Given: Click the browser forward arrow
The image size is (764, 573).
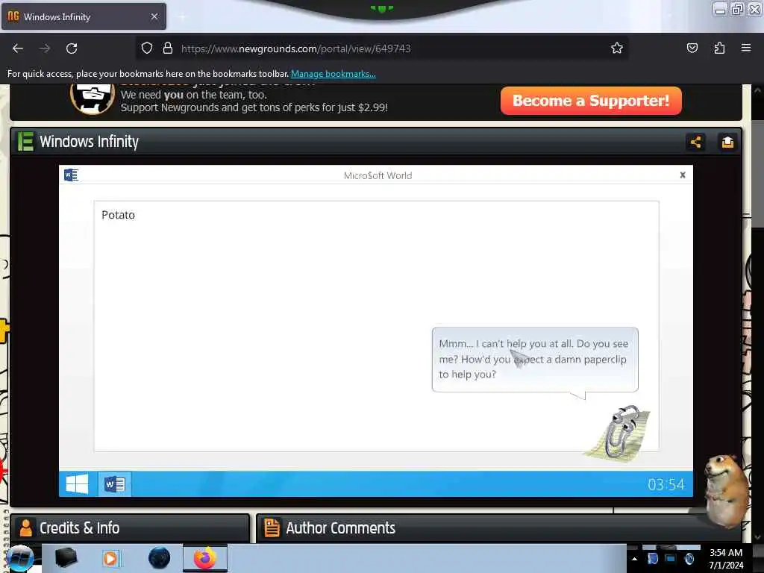Looking at the screenshot, I should (x=45, y=48).
